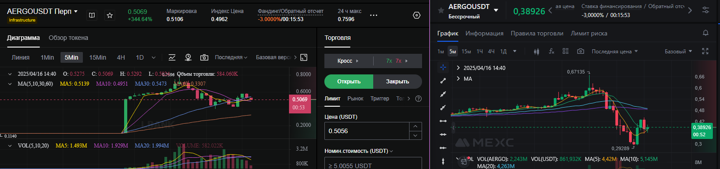Select the Рынок order tab
The height and width of the screenshot is (169, 720).
pyautogui.click(x=355, y=99)
